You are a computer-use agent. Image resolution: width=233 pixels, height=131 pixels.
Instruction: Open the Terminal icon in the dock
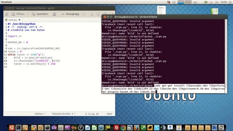(x=19, y=128)
